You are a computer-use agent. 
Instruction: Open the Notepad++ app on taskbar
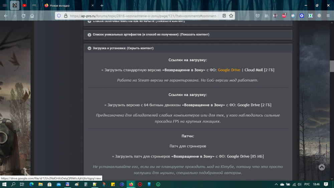95,184
